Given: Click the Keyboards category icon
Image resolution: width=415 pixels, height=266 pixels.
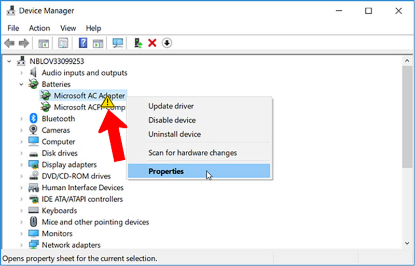Looking at the screenshot, I should click(x=33, y=210).
